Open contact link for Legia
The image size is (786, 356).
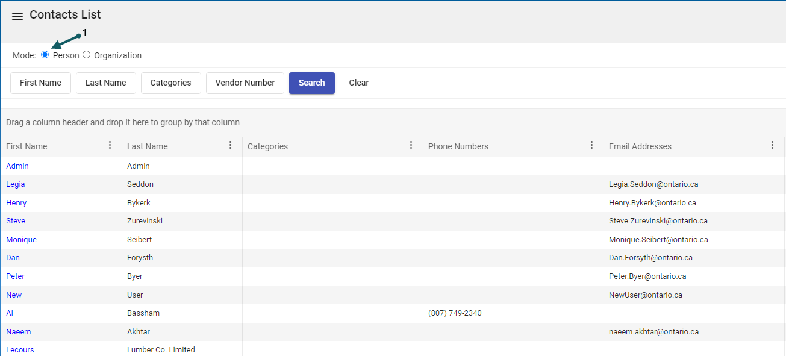pyautogui.click(x=16, y=184)
